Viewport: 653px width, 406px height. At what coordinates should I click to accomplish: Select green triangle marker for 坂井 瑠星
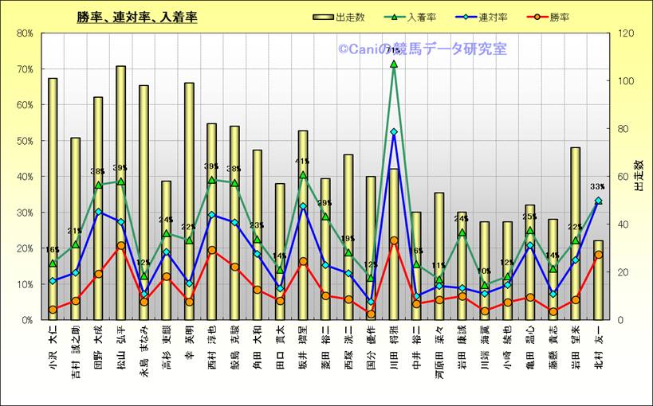point(303,175)
